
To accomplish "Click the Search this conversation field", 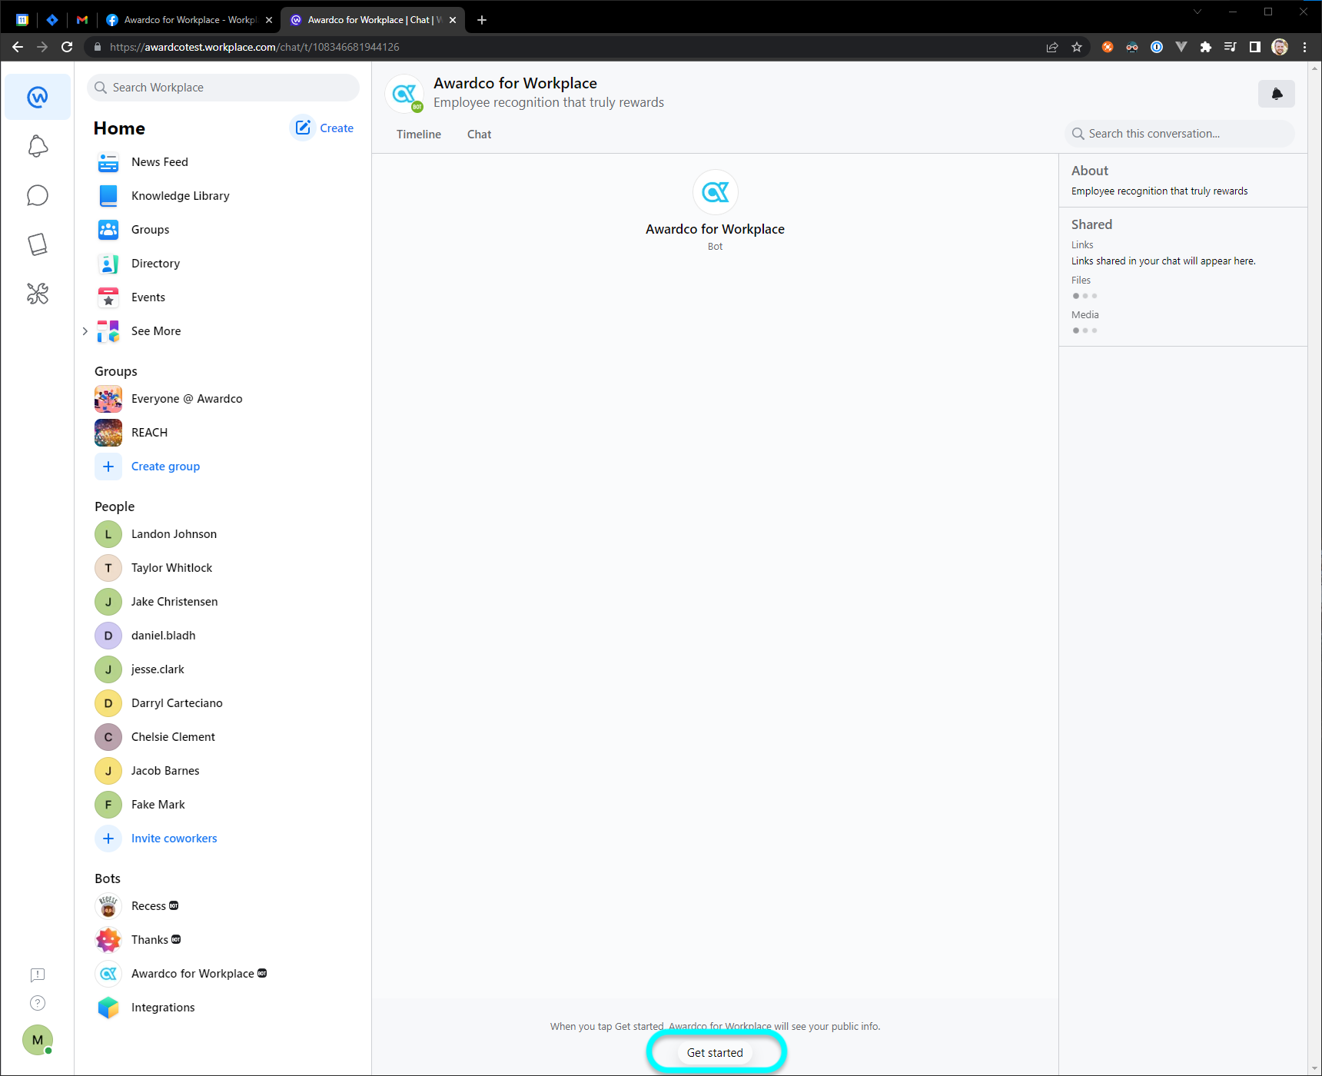I will click(1180, 134).
